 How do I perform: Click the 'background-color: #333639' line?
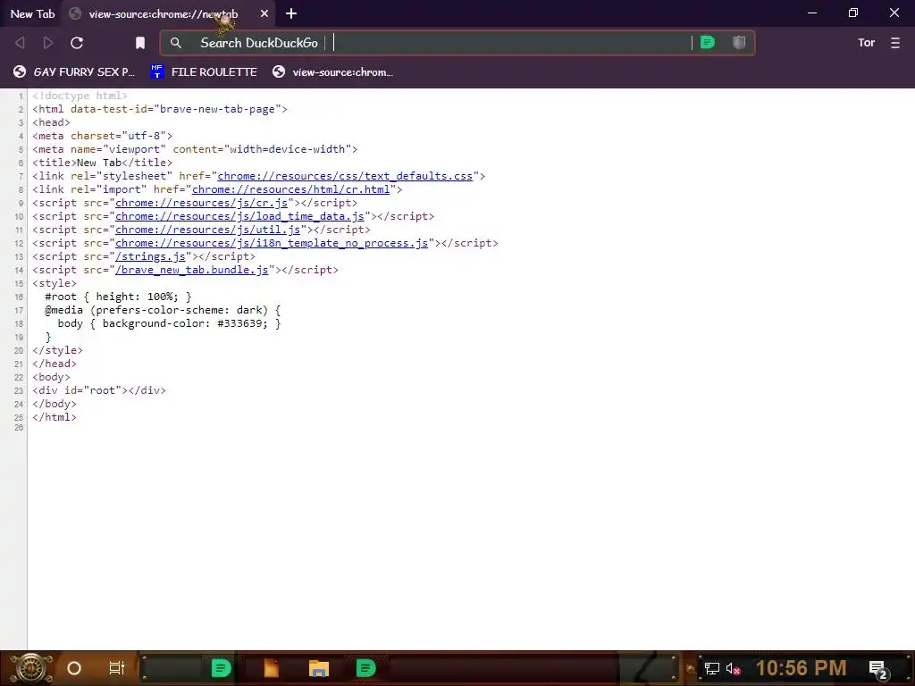pyautogui.click(x=169, y=323)
